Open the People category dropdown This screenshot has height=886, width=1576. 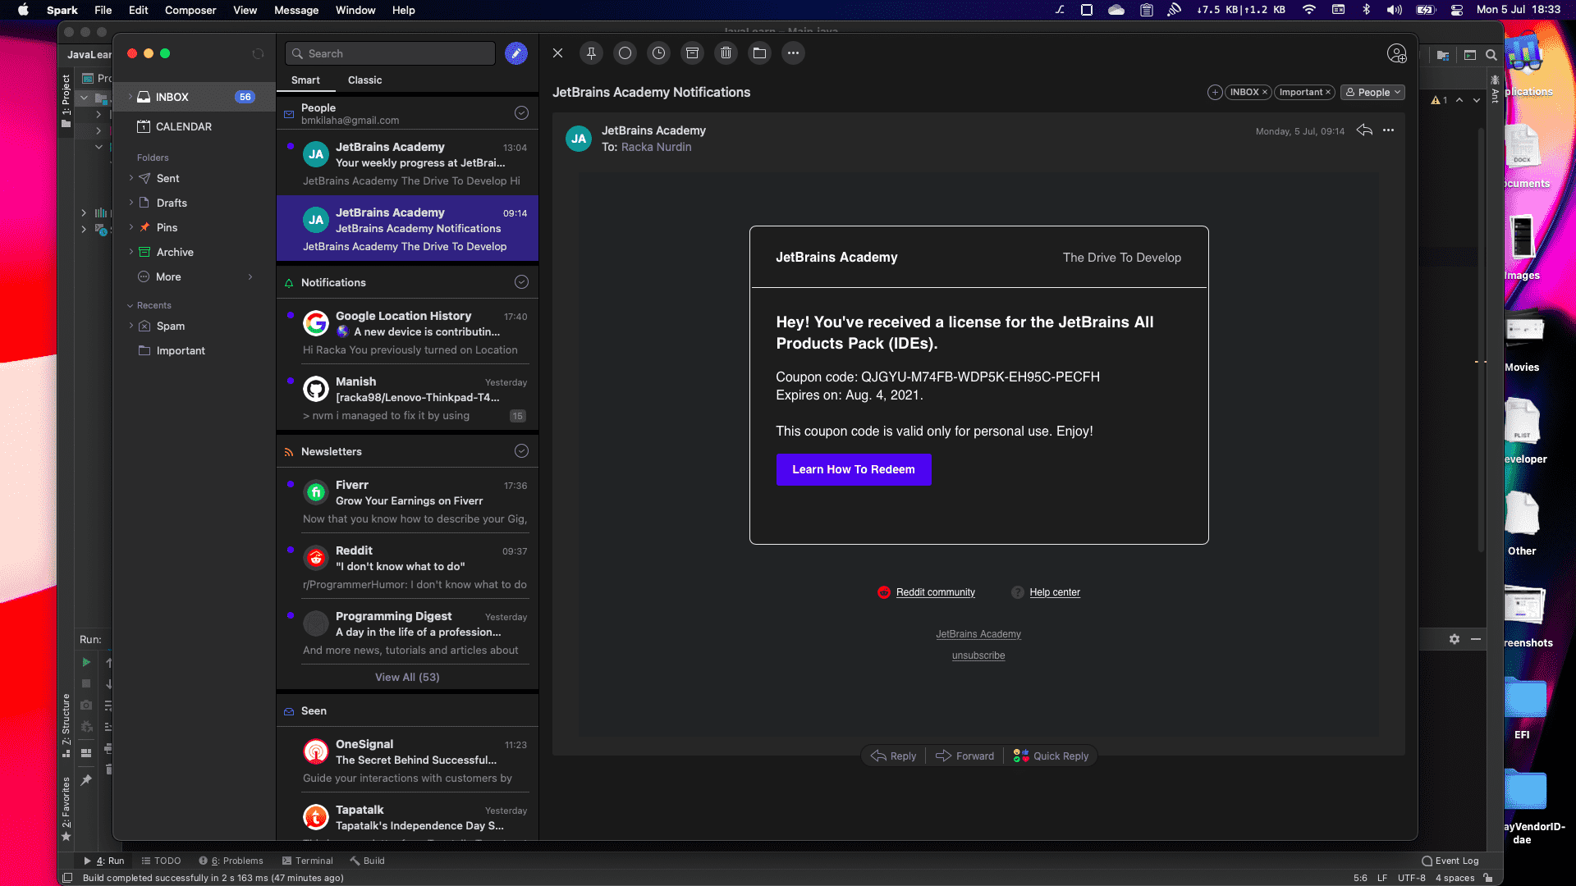click(1372, 92)
